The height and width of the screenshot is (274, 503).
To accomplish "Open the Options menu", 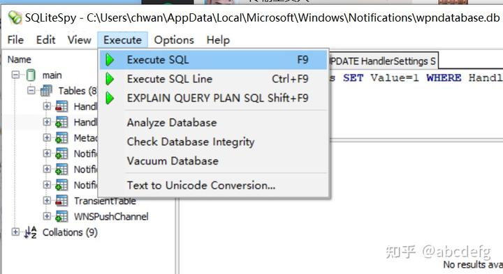I will [x=174, y=40].
